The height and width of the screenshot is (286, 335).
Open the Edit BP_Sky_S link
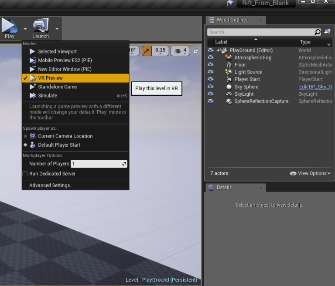pos(315,87)
